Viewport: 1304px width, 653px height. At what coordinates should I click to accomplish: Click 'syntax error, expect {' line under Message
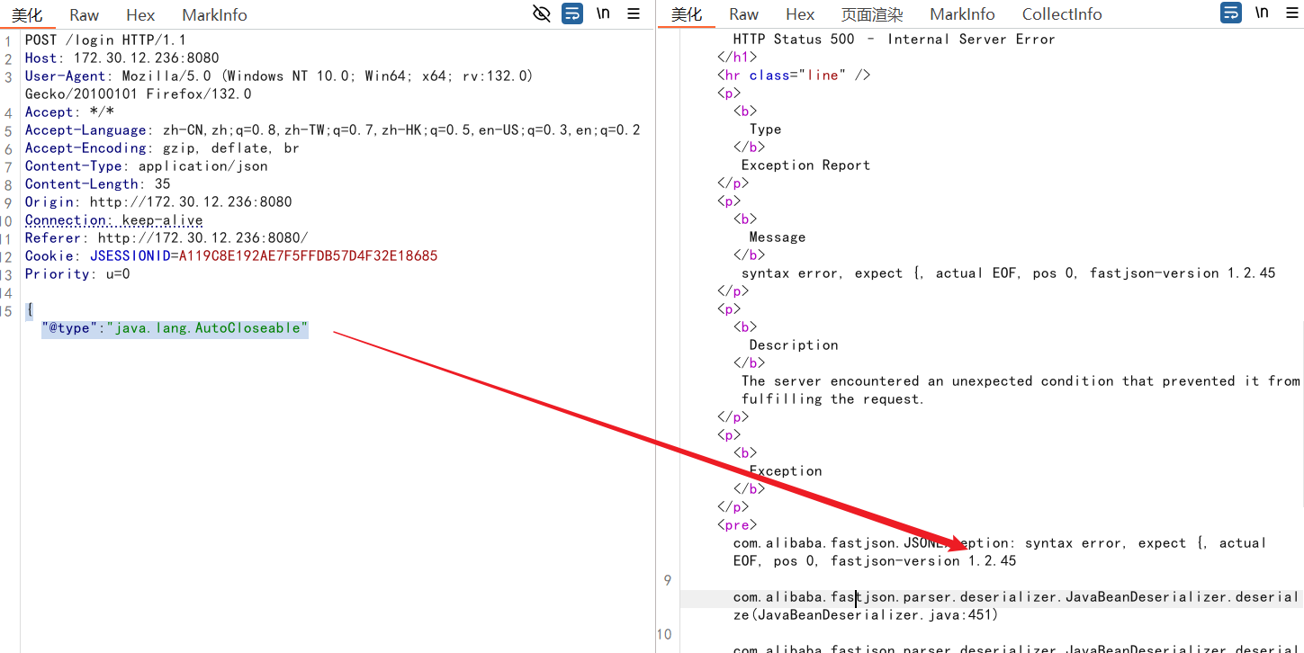1008,273
